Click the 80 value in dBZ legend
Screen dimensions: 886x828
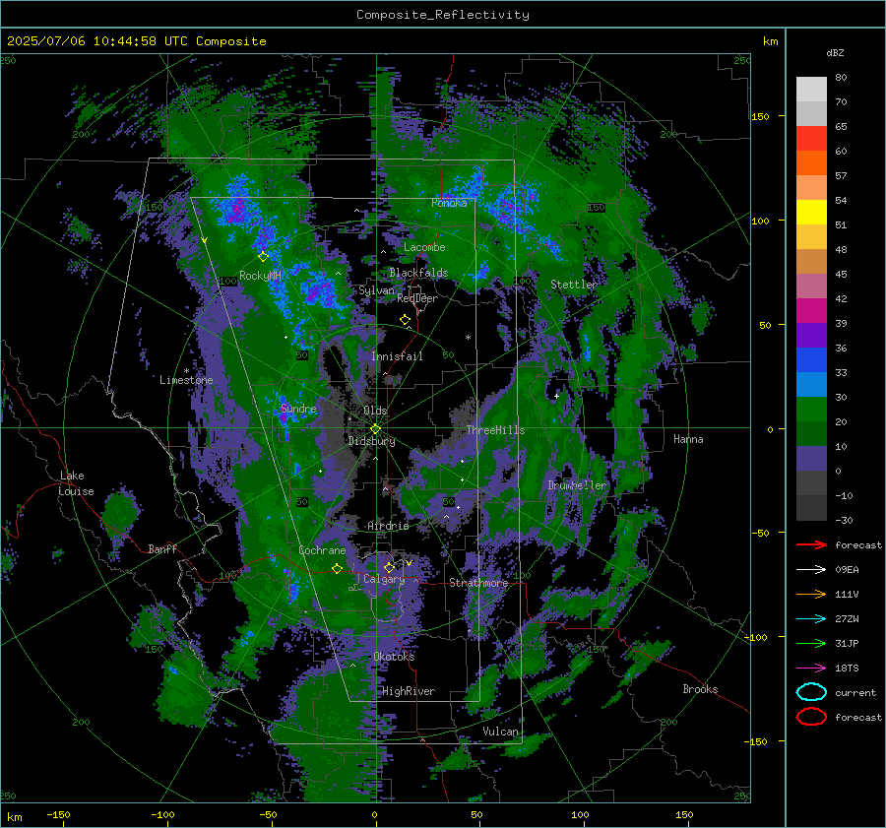841,78
